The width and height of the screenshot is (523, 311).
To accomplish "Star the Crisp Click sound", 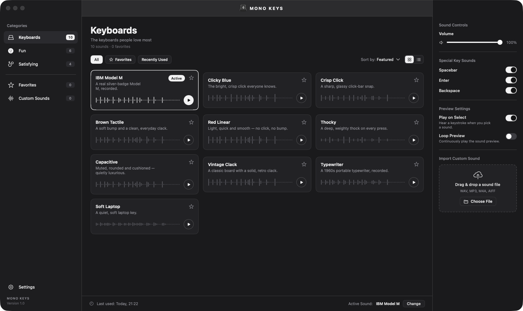I will 417,80.
